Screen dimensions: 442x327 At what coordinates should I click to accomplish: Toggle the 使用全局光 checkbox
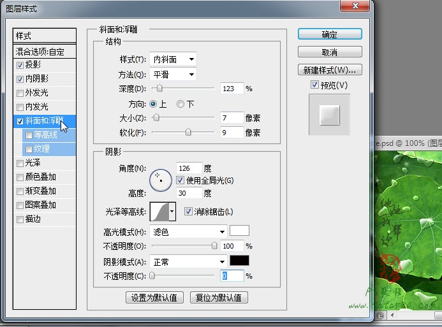[x=180, y=180]
